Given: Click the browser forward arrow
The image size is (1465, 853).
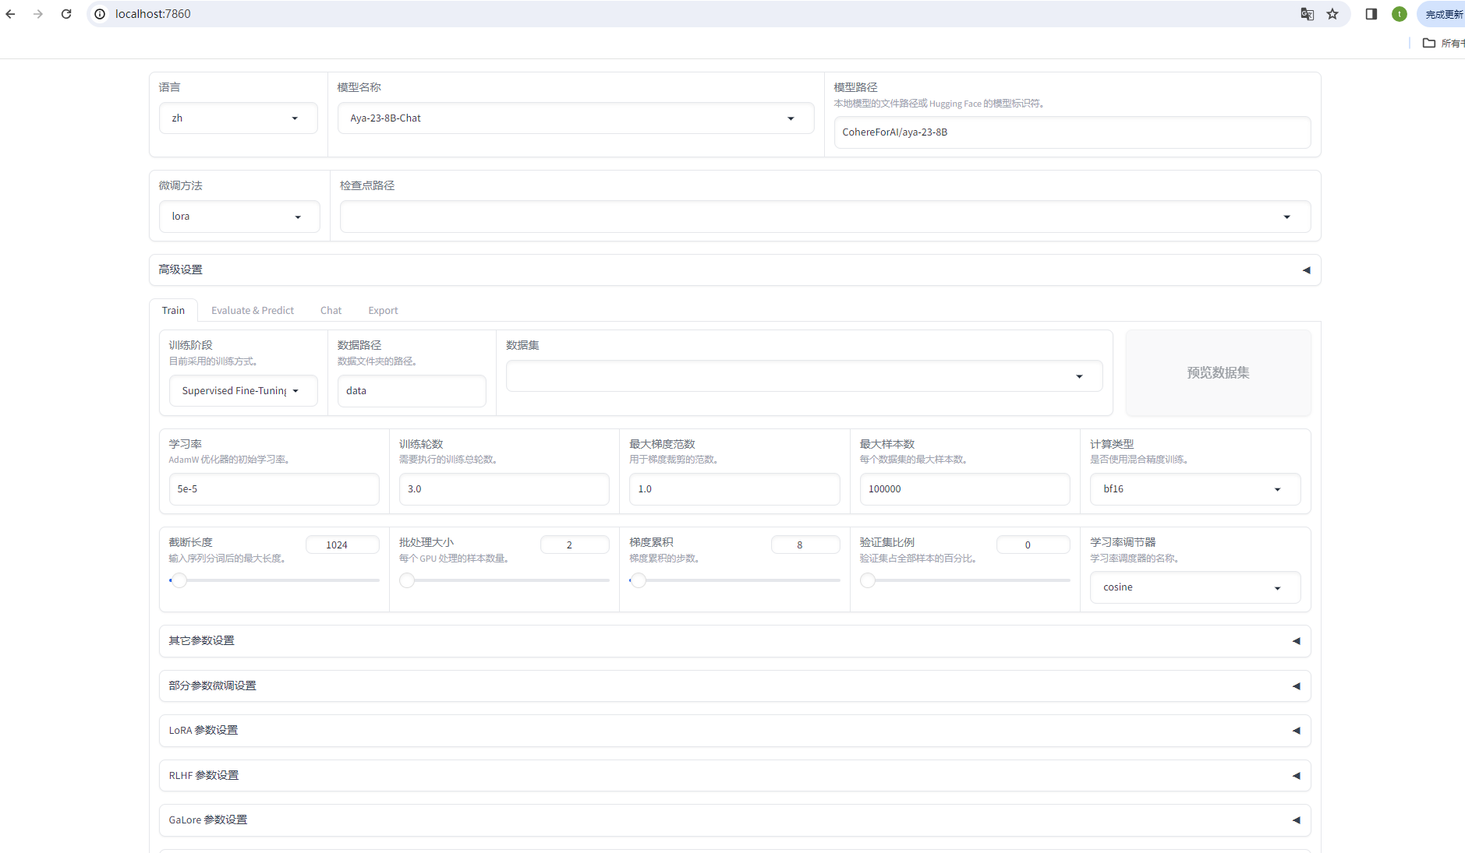Looking at the screenshot, I should (x=38, y=14).
